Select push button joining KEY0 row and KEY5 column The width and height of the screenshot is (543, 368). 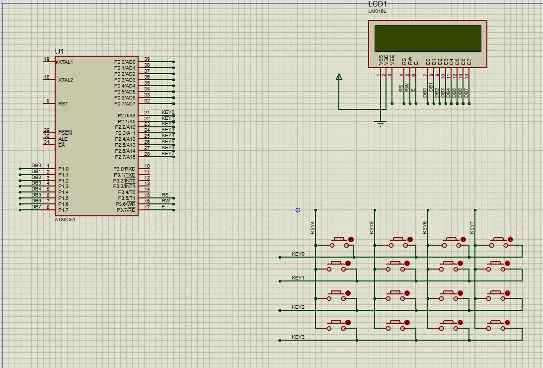(x=398, y=243)
